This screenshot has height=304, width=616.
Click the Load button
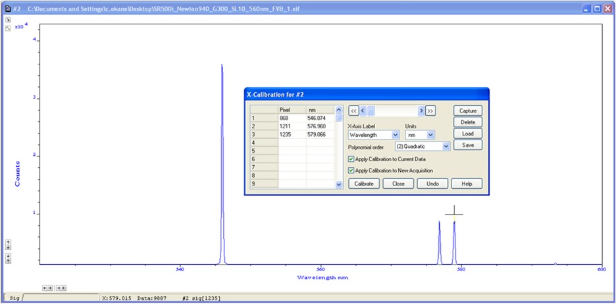point(468,134)
